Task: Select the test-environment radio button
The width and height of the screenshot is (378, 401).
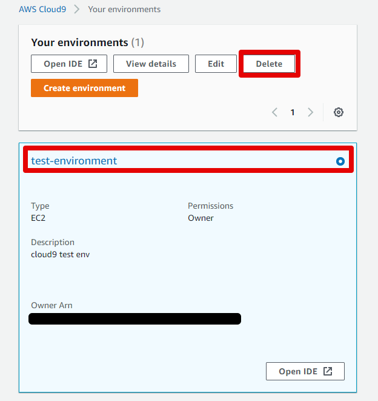Action: (340, 161)
